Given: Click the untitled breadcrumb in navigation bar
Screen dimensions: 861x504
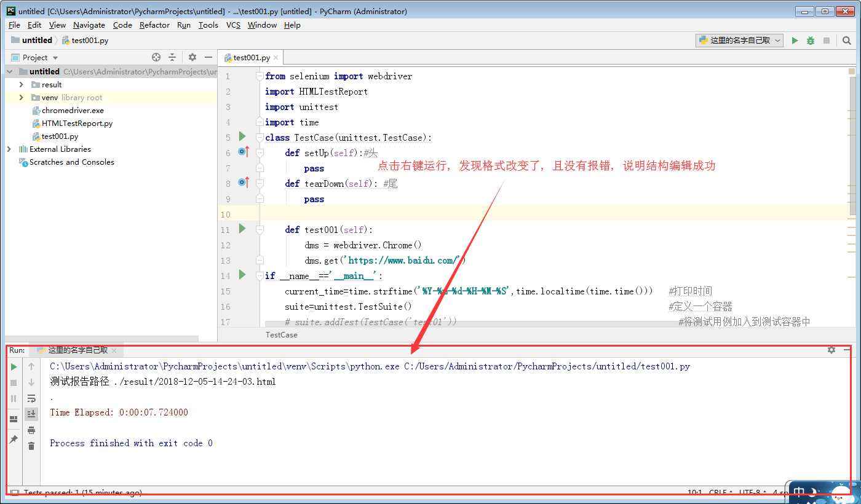Looking at the screenshot, I should point(37,41).
